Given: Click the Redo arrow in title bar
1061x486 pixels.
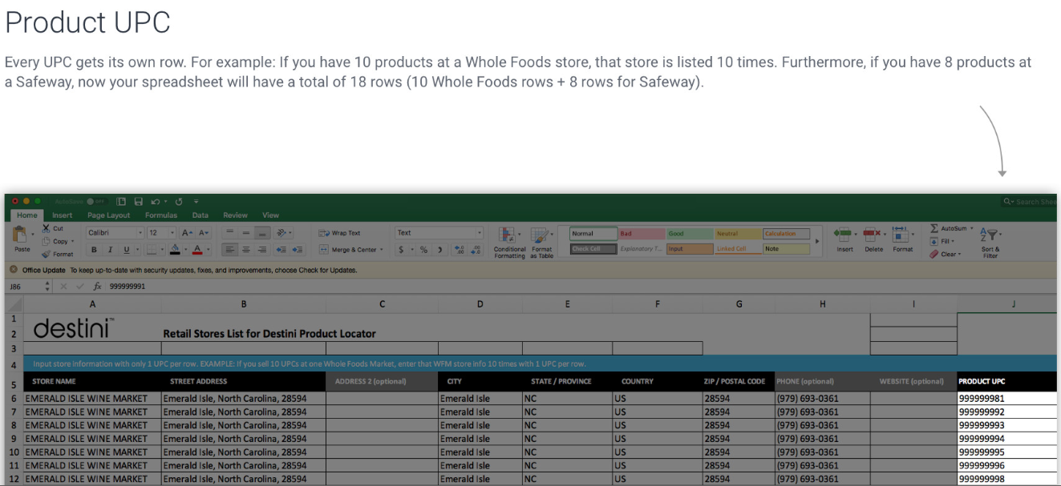Looking at the screenshot, I should tap(179, 202).
